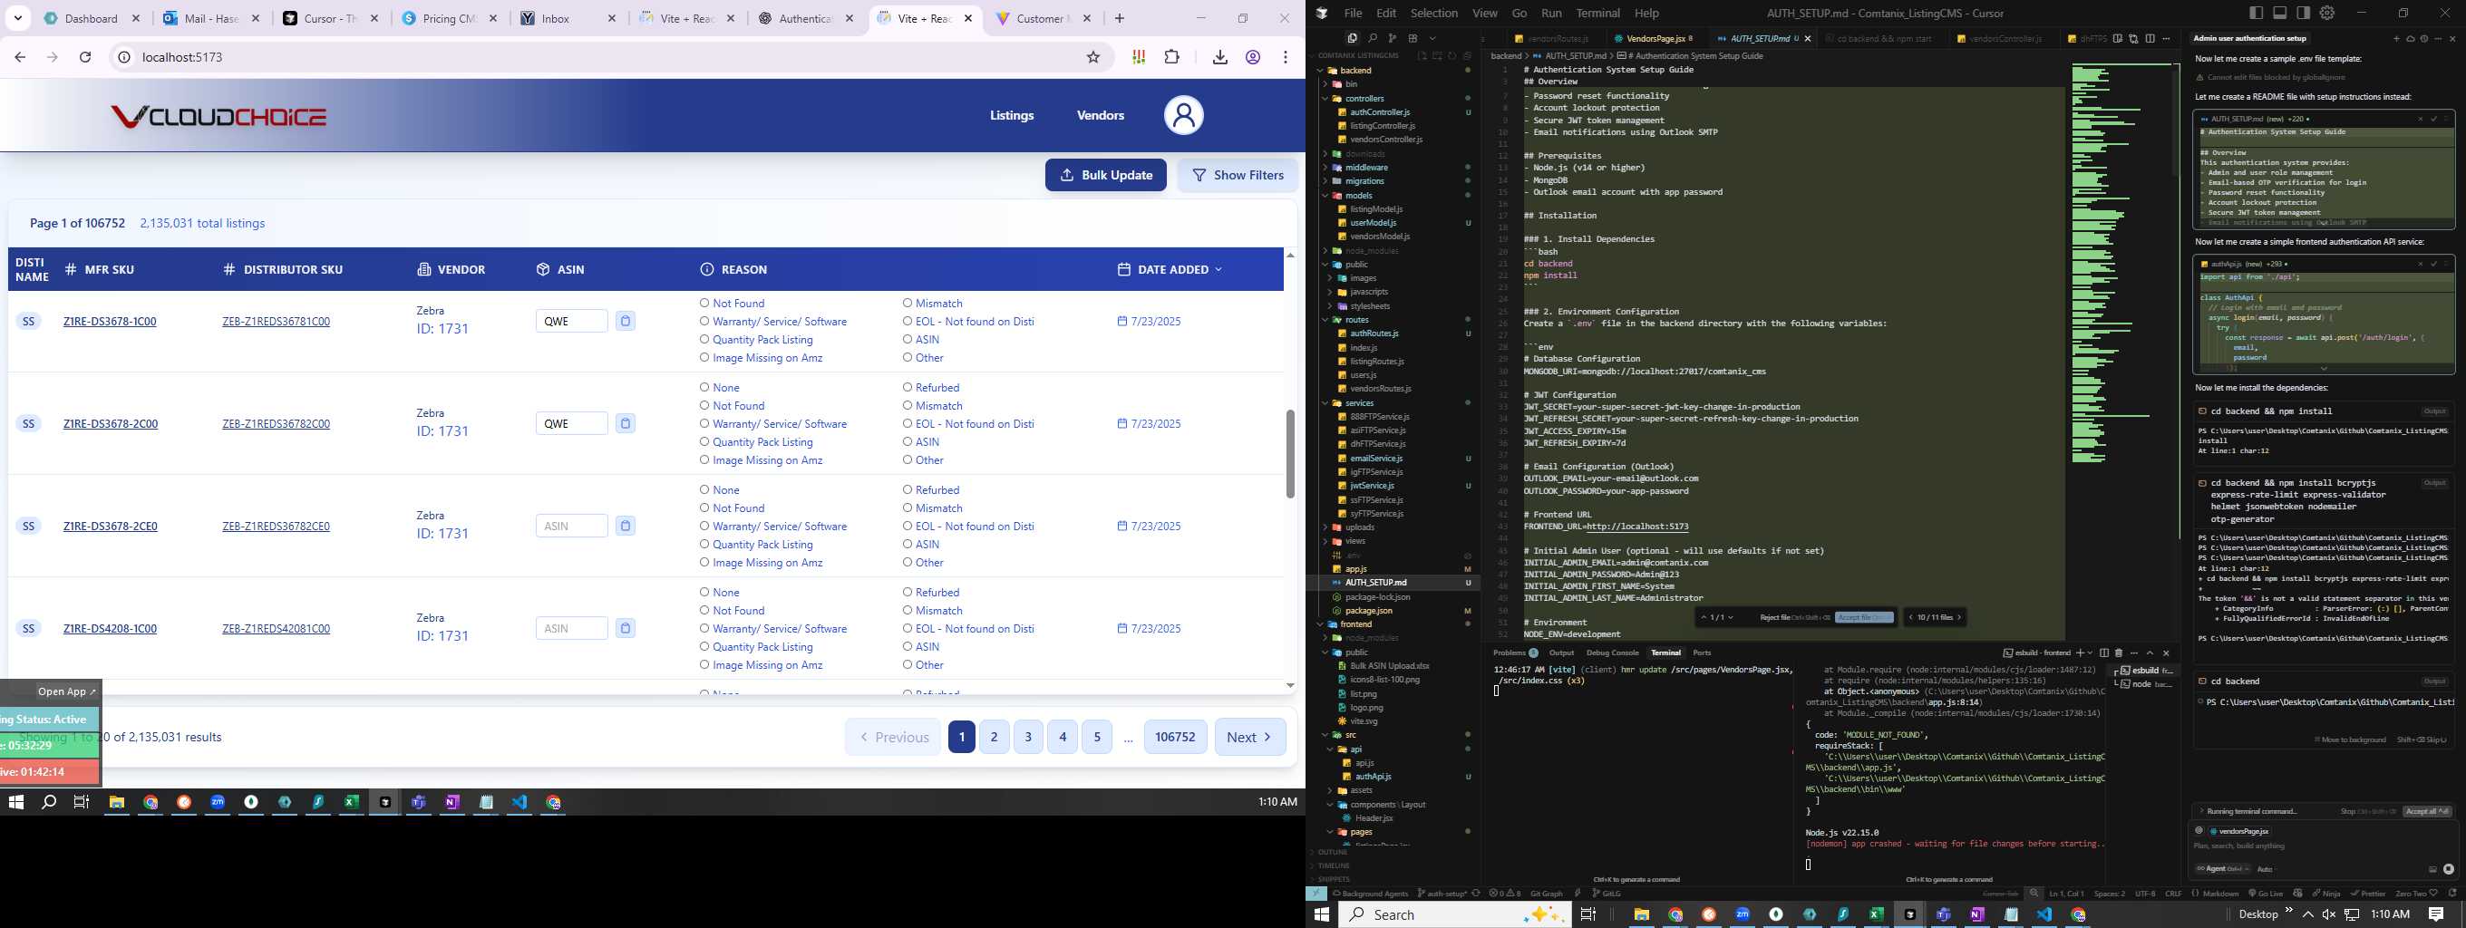Image resolution: width=2466 pixels, height=928 pixels.
Task: Open the Agent mode dropdown in chat
Action: 2221,869
